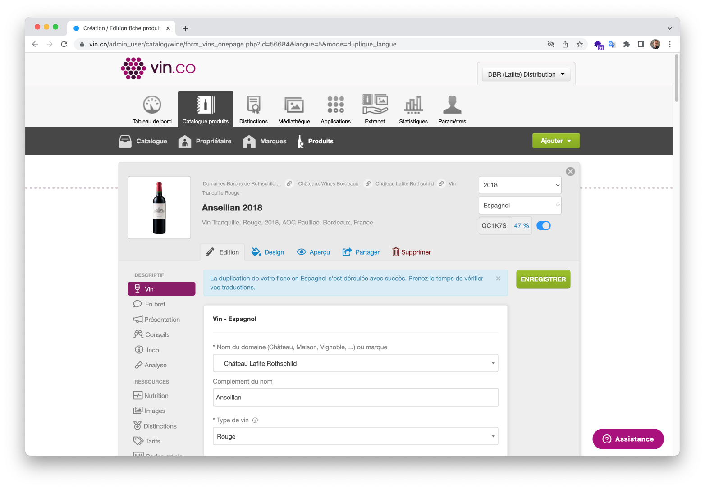
Task: Click the page share icon in address bar
Action: (x=565, y=44)
